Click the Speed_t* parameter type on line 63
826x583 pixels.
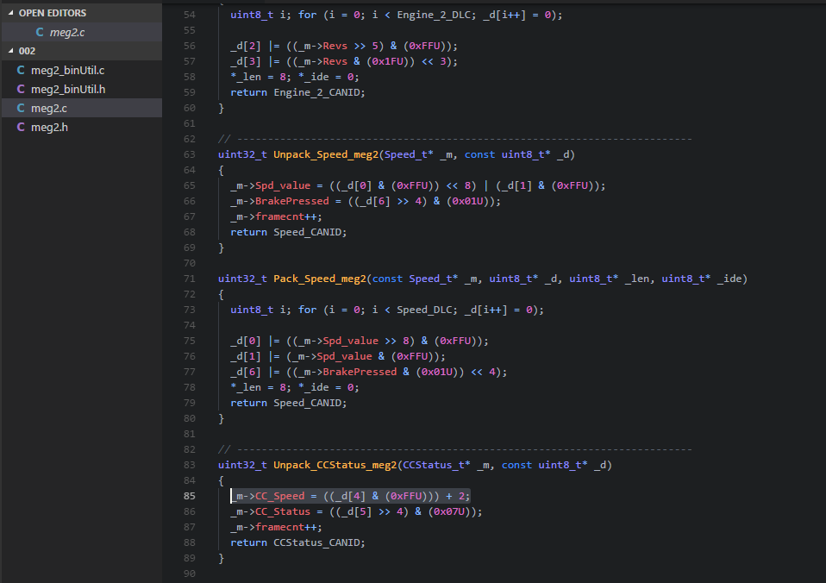pos(409,154)
